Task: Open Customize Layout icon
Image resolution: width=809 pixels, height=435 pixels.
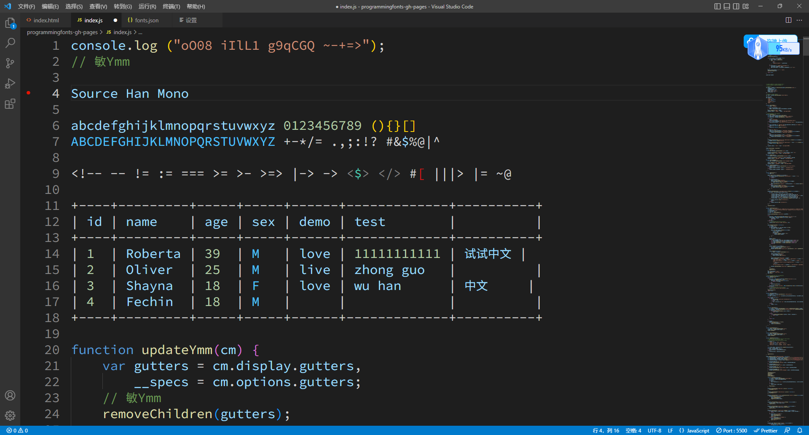Action: pos(746,6)
